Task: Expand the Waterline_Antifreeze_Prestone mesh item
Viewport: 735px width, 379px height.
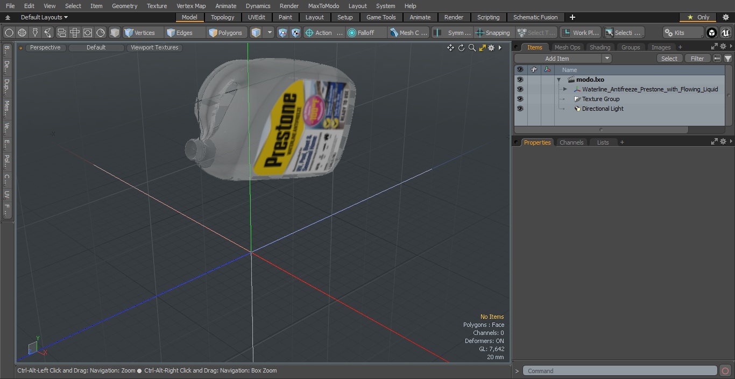Action: 565,89
